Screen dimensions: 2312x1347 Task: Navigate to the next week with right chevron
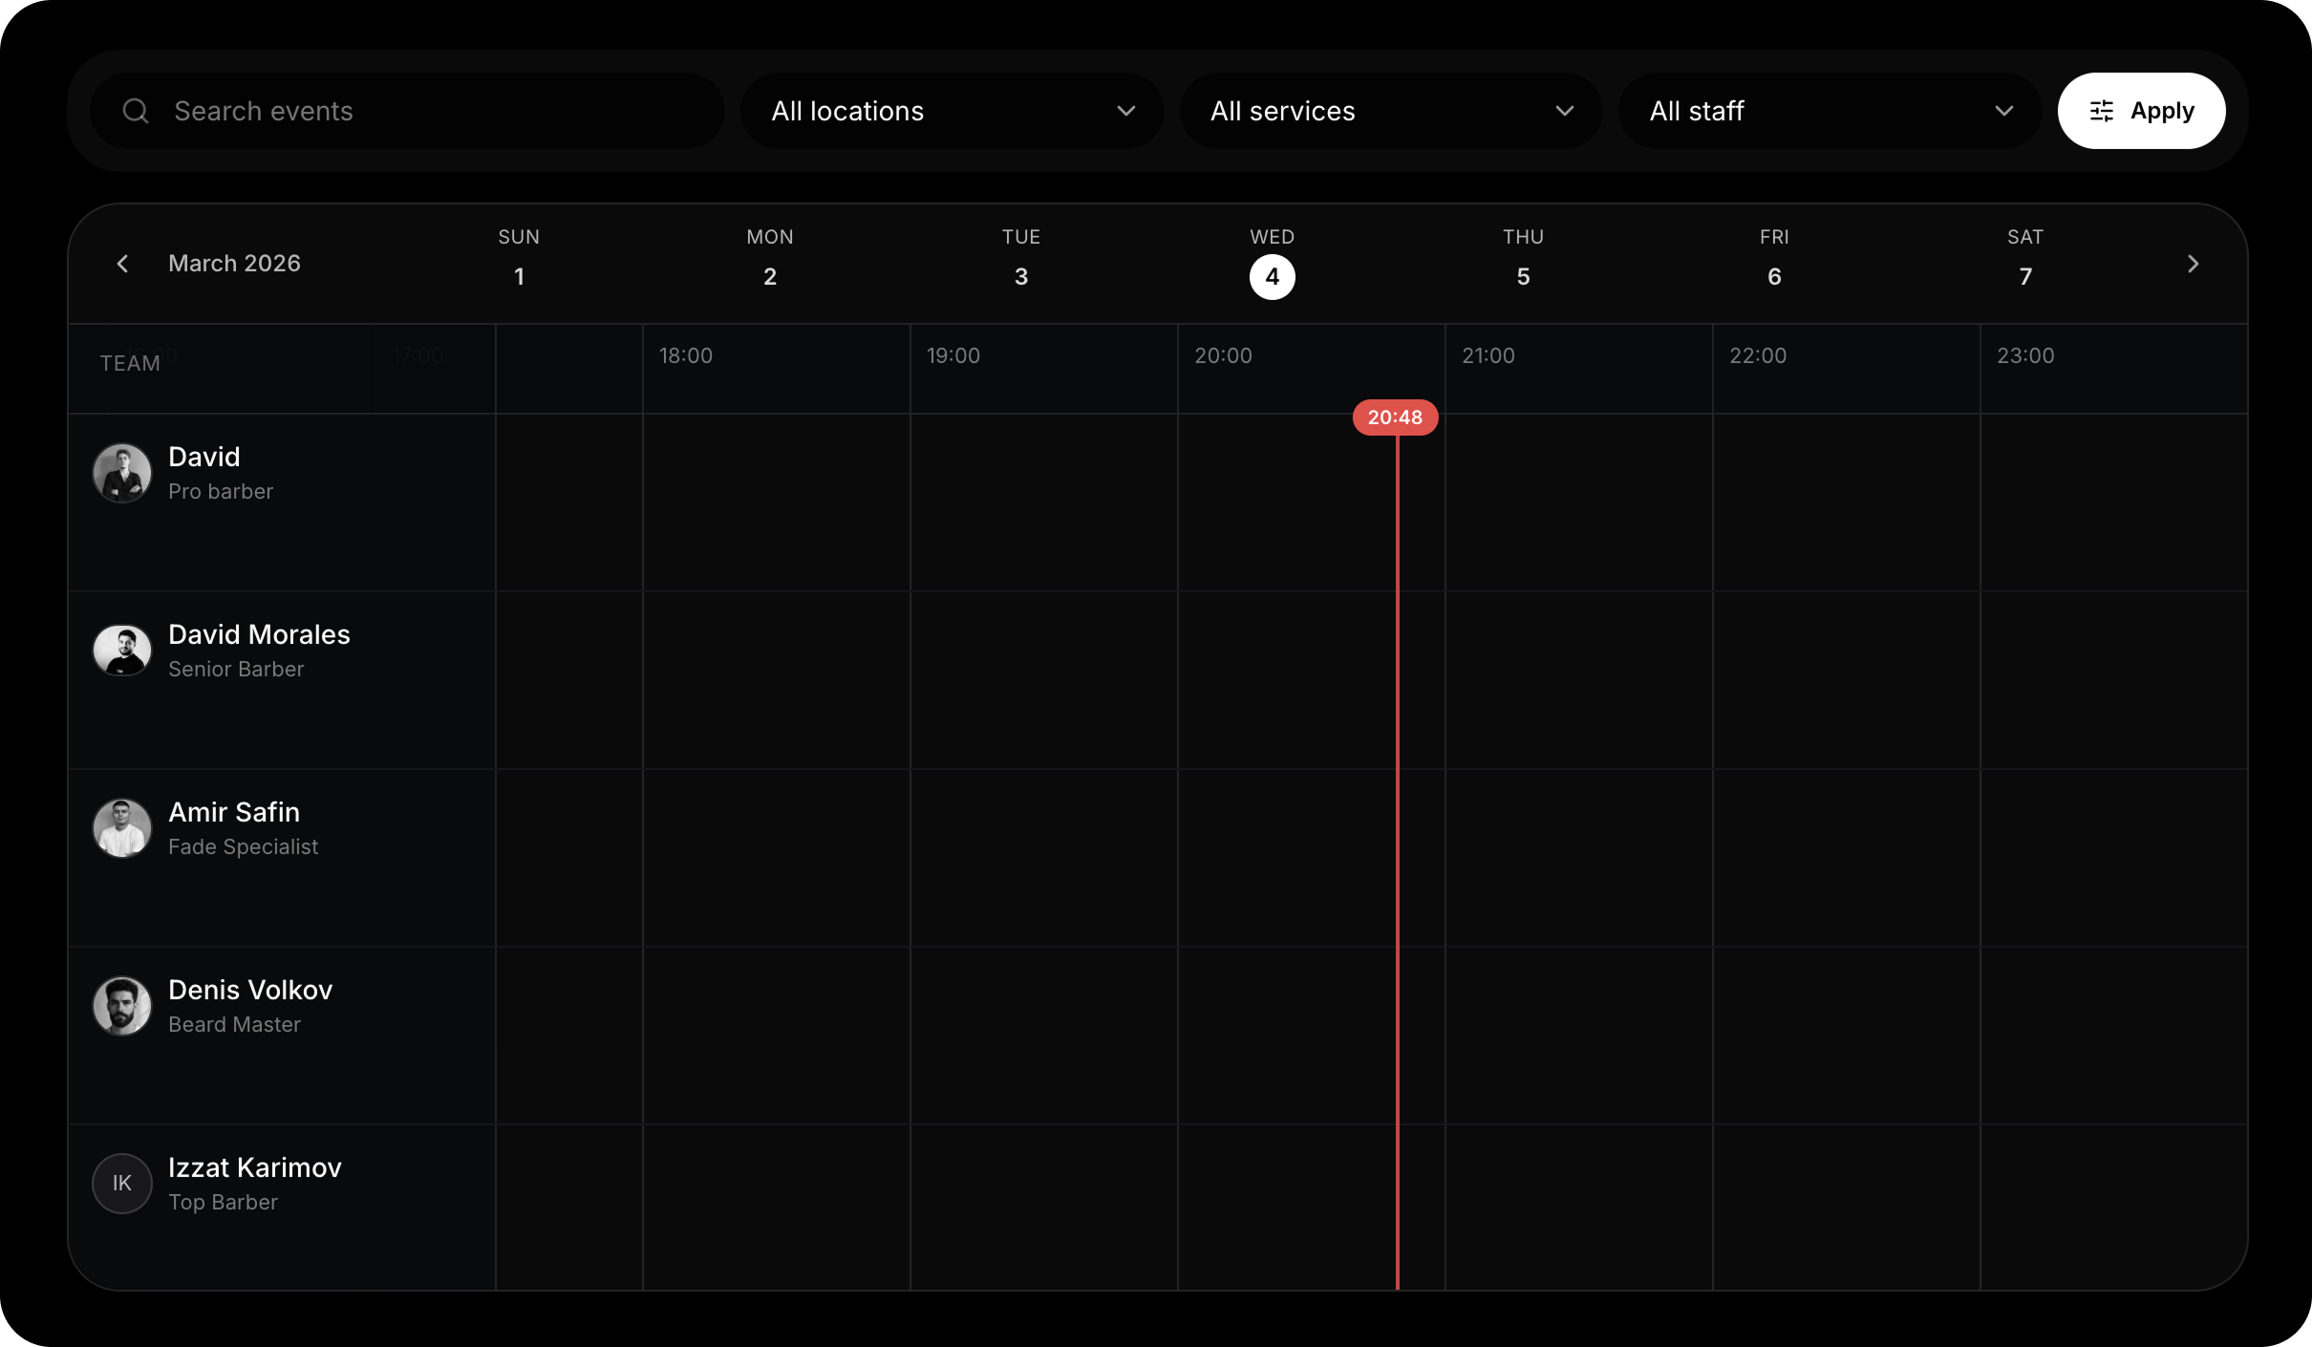coord(2193,263)
